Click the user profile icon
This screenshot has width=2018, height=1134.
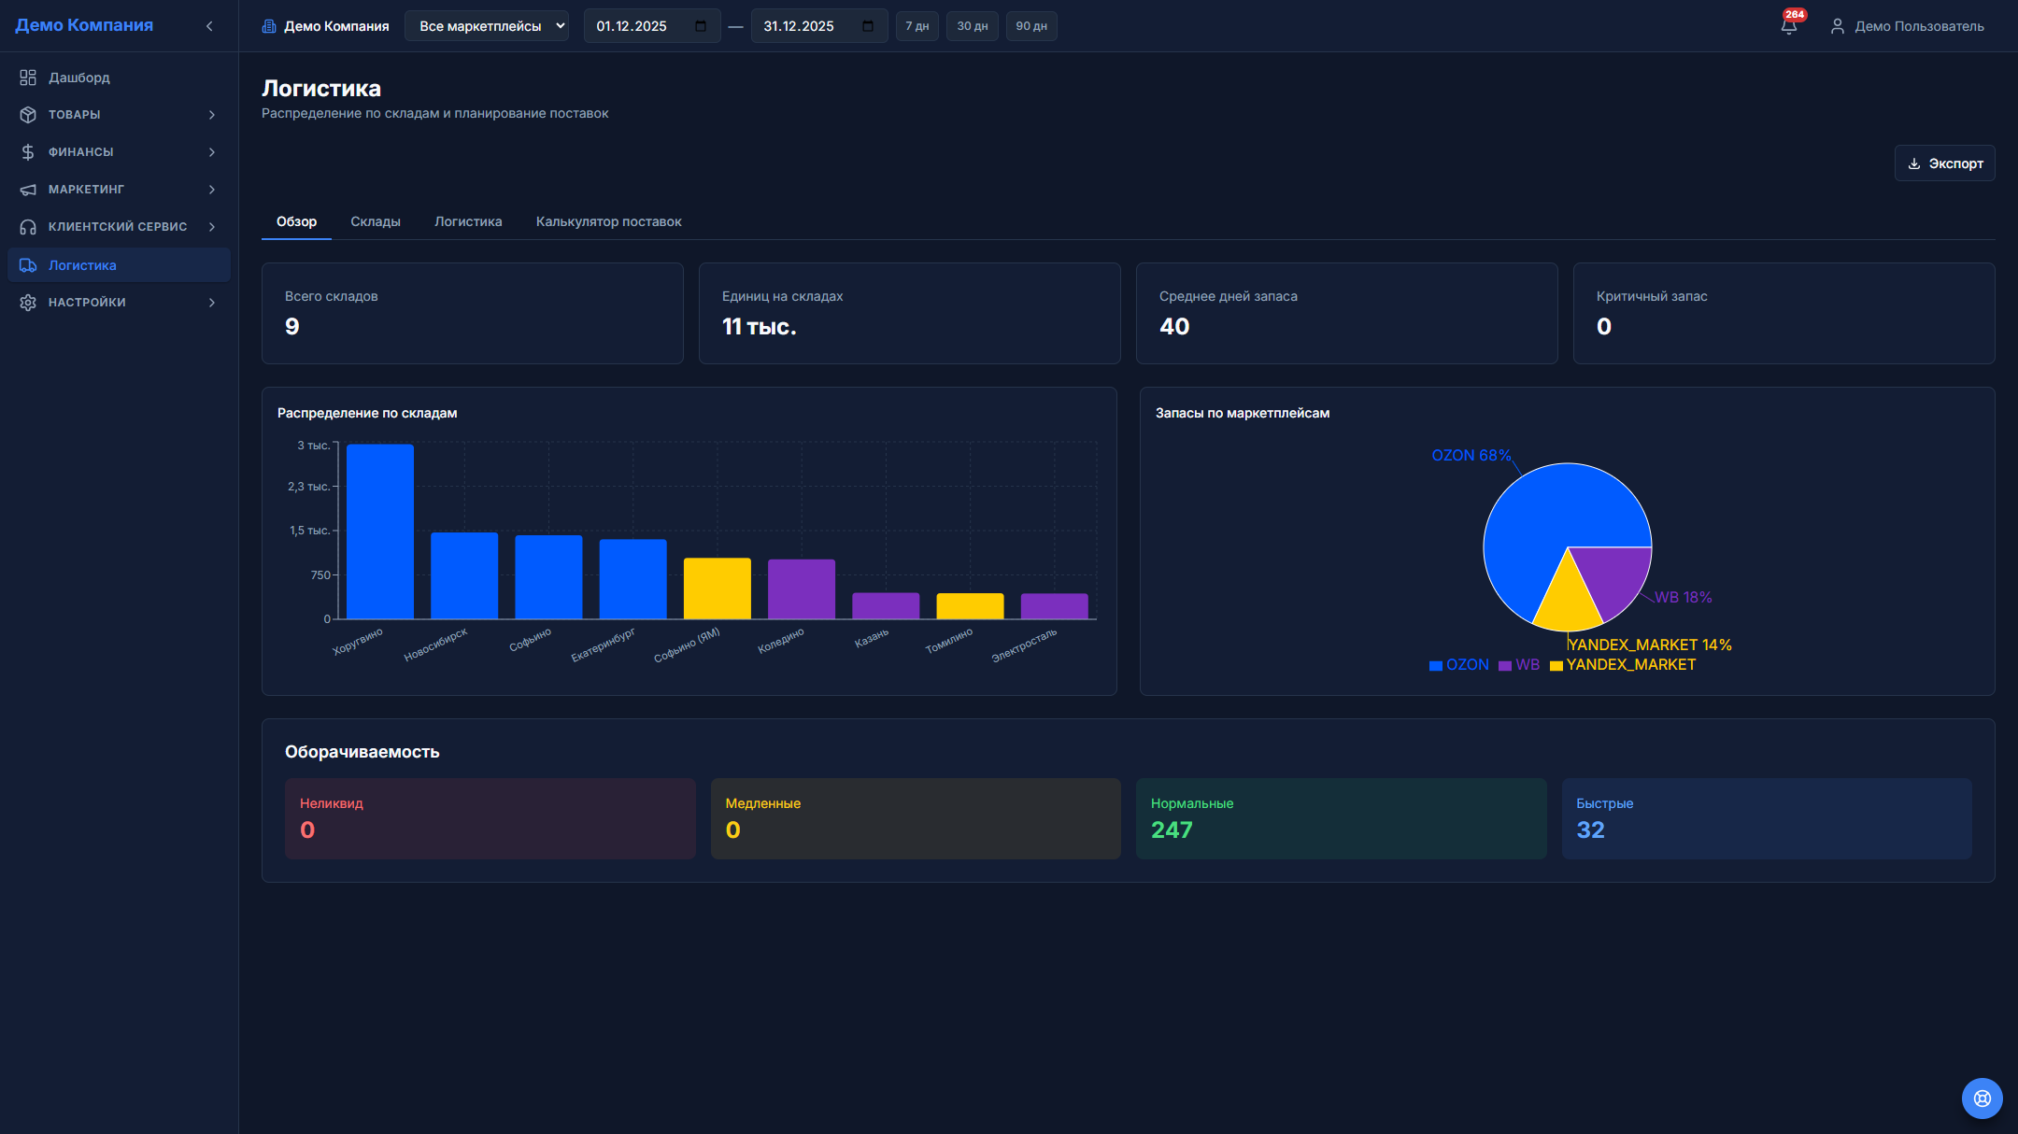point(1837,26)
